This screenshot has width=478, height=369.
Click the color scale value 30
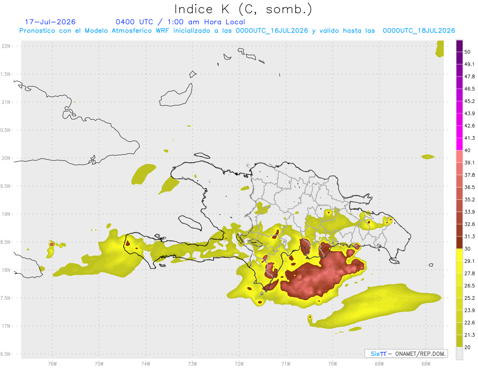click(x=467, y=249)
